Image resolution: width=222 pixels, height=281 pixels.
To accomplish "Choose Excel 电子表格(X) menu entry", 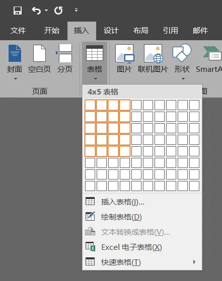I will coord(142,247).
